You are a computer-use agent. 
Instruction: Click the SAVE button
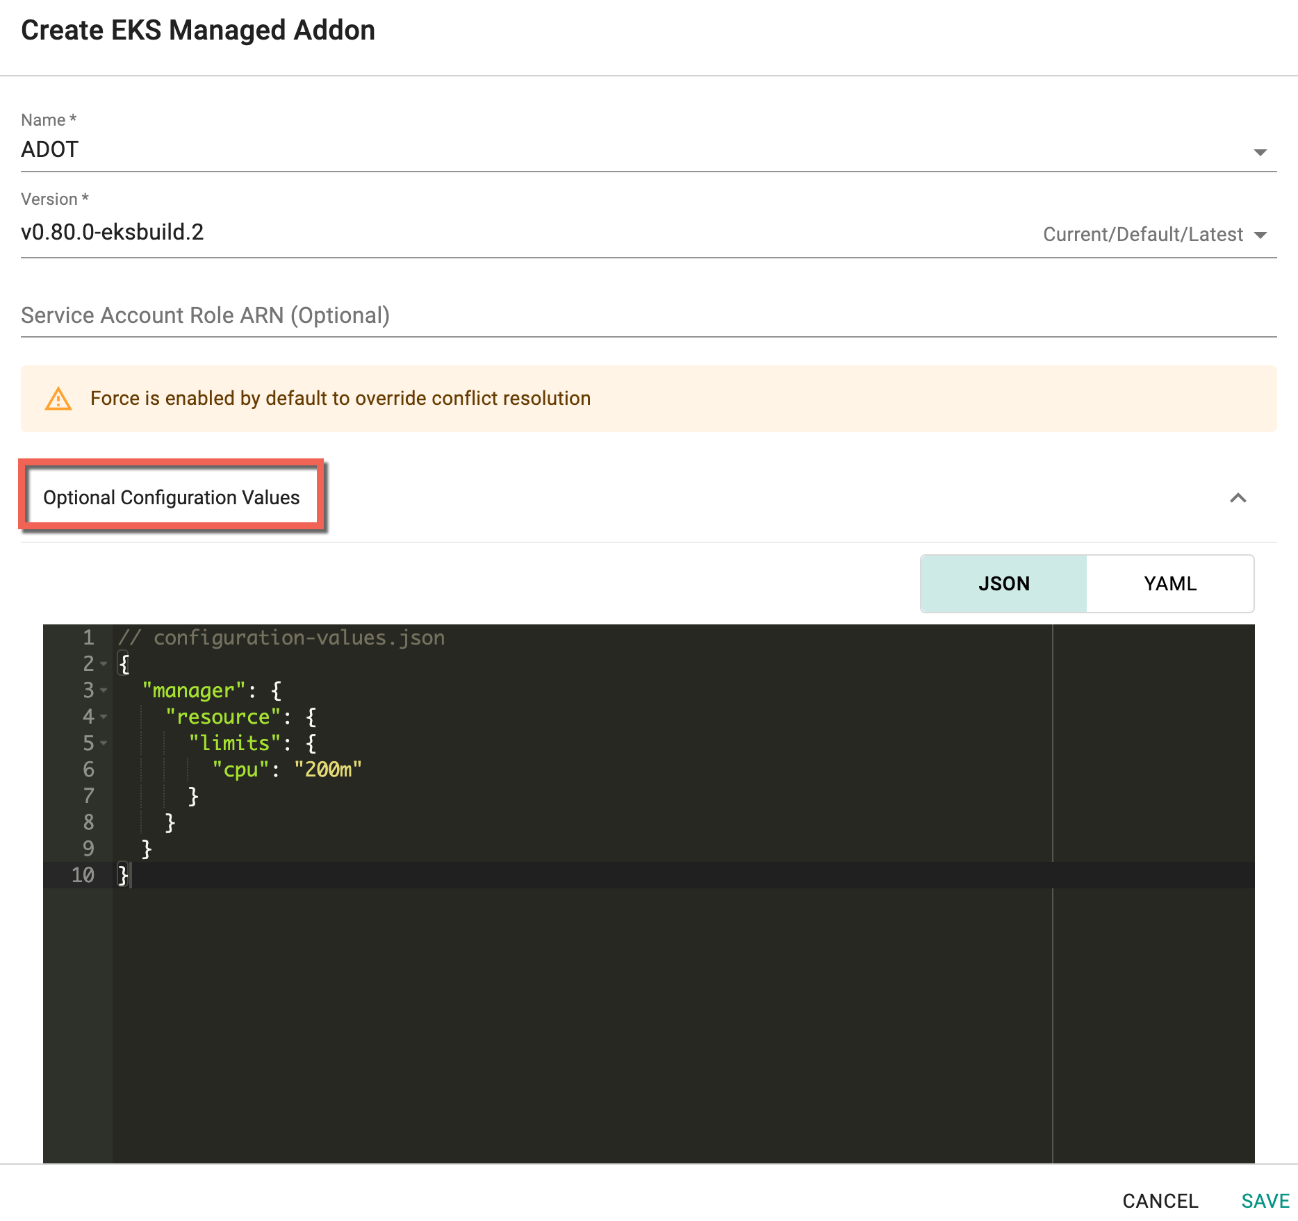pyautogui.click(x=1265, y=1201)
